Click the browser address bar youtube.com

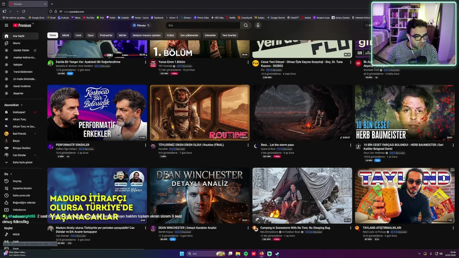pos(74,11)
